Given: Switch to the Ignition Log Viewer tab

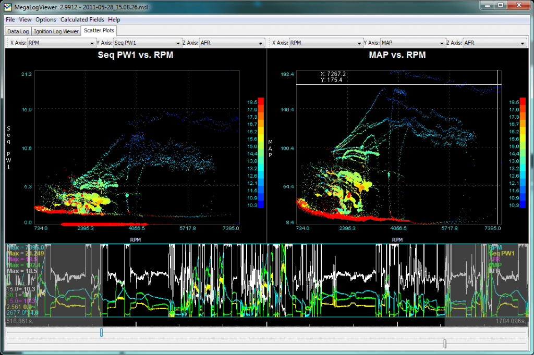Looking at the screenshot, I should point(56,31).
